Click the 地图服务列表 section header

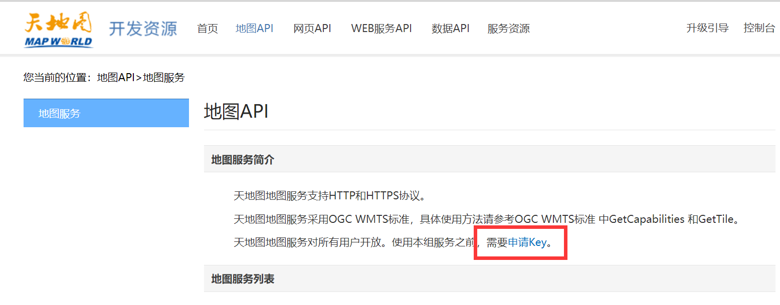[x=490, y=278]
